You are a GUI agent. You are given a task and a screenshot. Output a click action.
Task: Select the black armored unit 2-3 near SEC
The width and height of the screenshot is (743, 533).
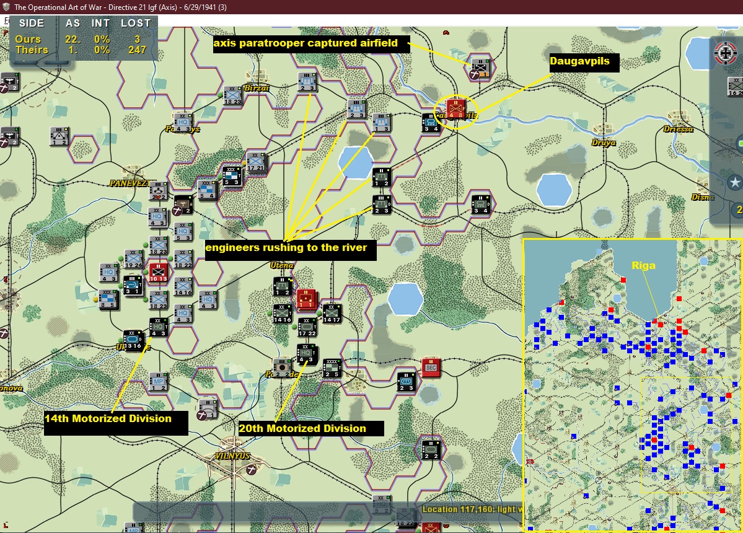coord(406,381)
